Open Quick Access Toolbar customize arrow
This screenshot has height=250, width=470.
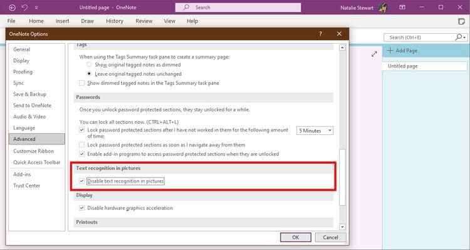36,7
